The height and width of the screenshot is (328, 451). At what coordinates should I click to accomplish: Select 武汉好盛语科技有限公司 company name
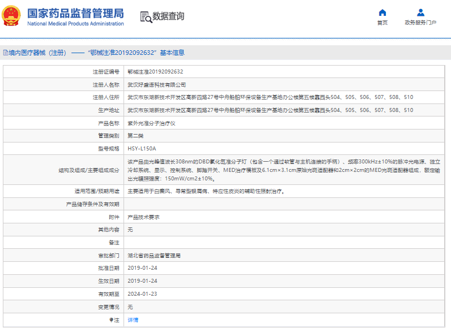157,85
